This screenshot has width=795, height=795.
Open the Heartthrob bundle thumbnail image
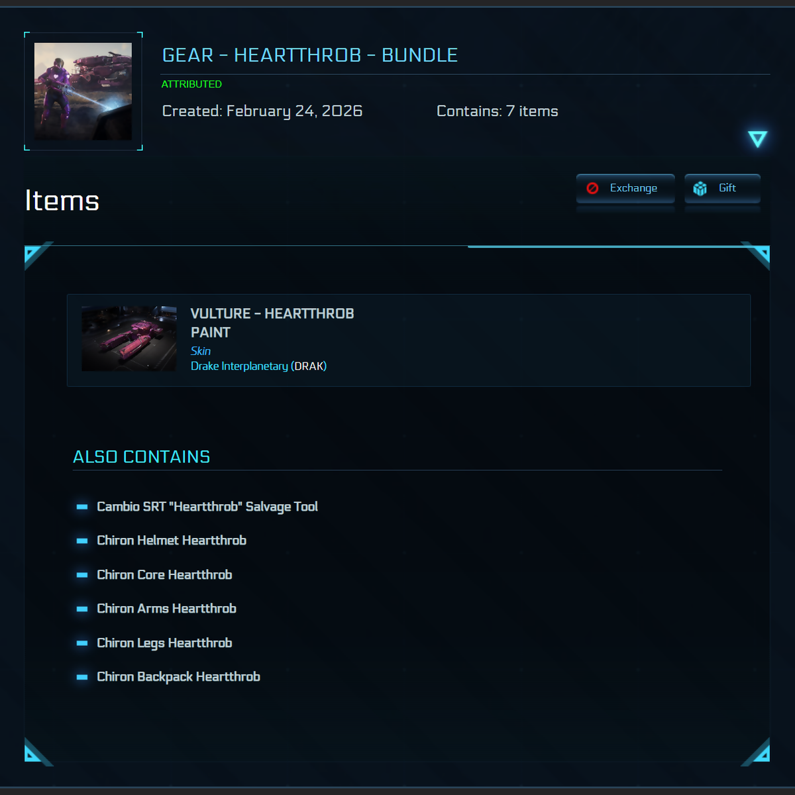[83, 91]
